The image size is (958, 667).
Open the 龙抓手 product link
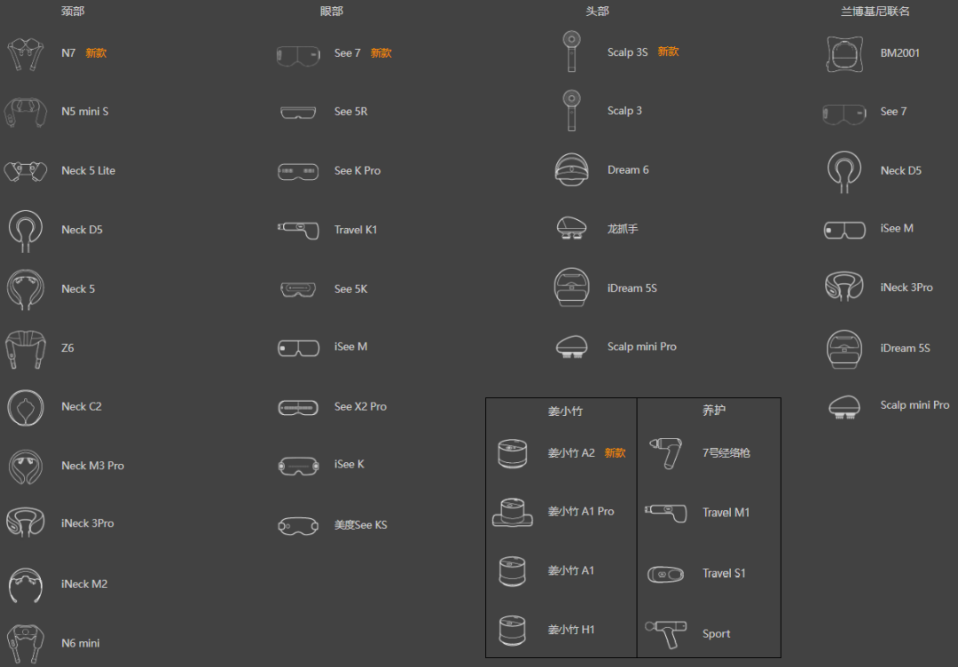tap(623, 229)
